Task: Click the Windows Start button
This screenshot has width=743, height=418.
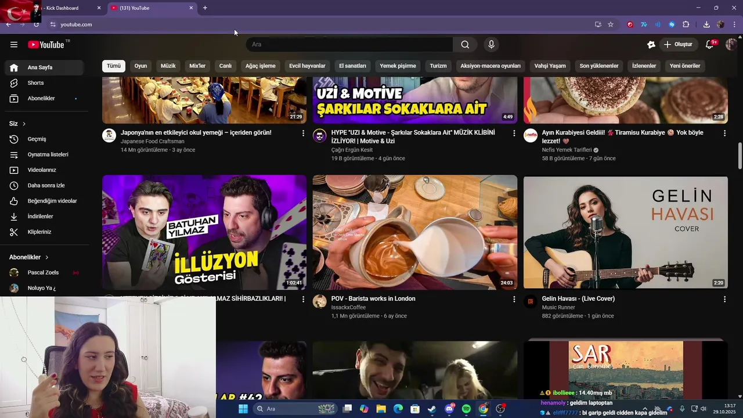Action: click(x=243, y=409)
